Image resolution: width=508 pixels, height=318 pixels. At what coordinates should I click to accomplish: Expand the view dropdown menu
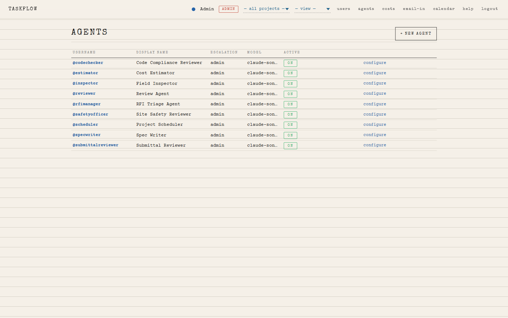(x=312, y=9)
